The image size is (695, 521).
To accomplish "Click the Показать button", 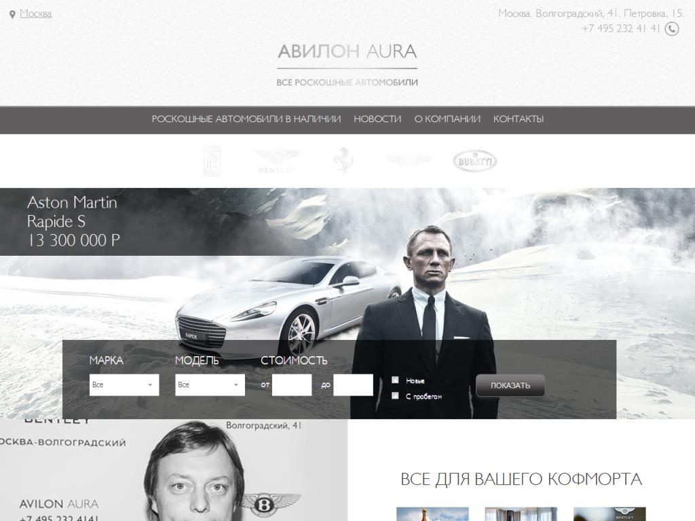I will (x=510, y=385).
